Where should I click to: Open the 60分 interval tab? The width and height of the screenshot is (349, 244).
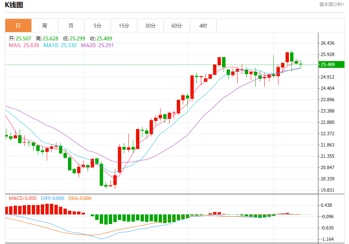point(177,26)
